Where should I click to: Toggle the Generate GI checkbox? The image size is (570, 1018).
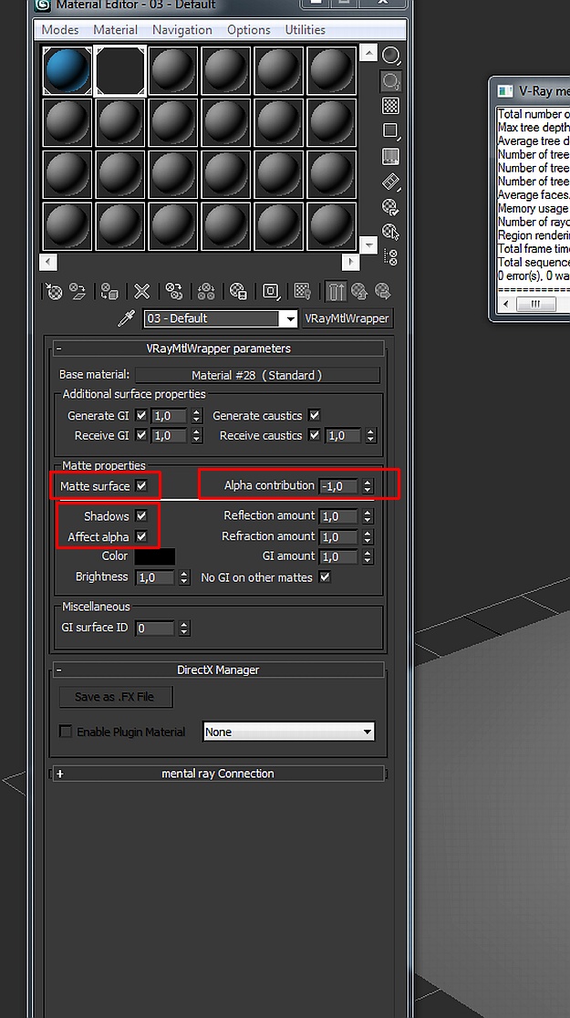pos(140,416)
